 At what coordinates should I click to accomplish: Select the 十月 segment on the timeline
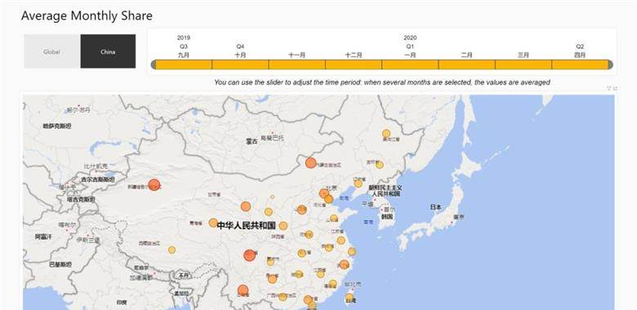240,64
